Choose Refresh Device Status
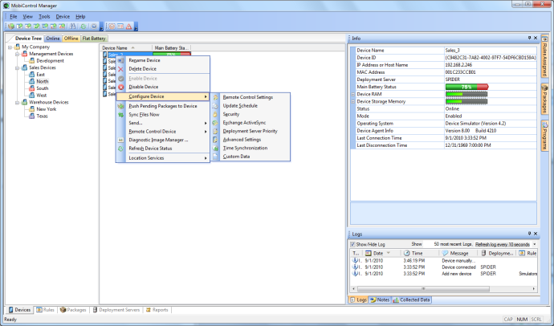 (x=163, y=149)
